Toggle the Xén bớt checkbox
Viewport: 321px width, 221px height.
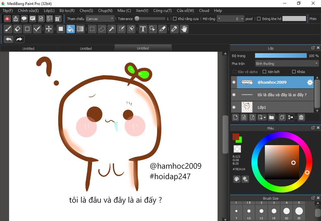[264, 72]
